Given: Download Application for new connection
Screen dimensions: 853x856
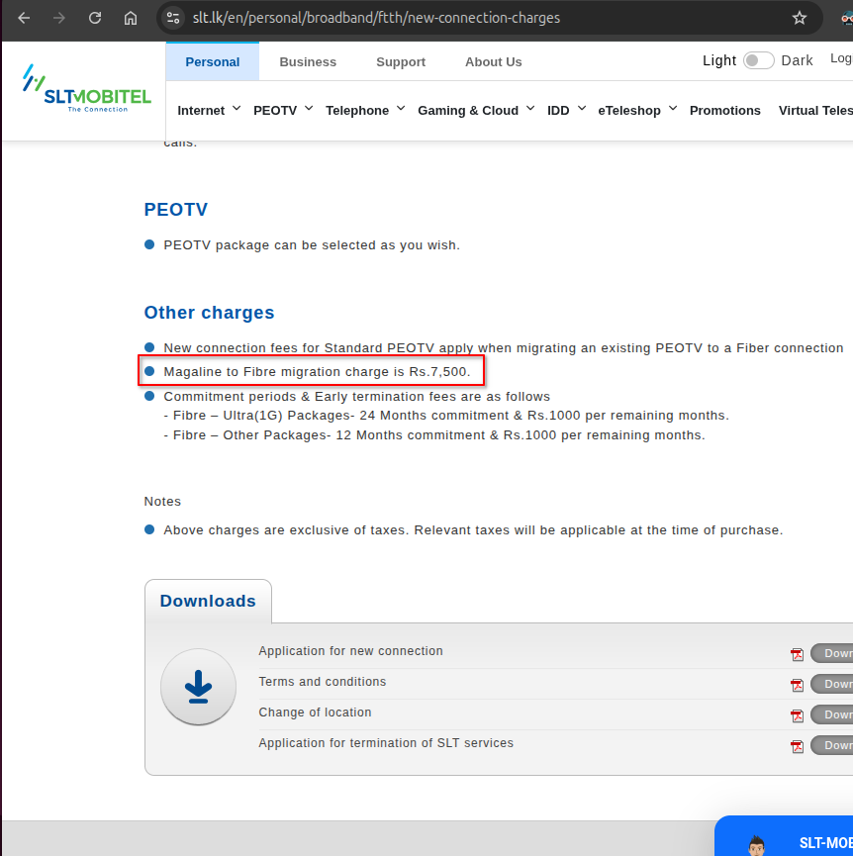Looking at the screenshot, I should click(x=831, y=653).
